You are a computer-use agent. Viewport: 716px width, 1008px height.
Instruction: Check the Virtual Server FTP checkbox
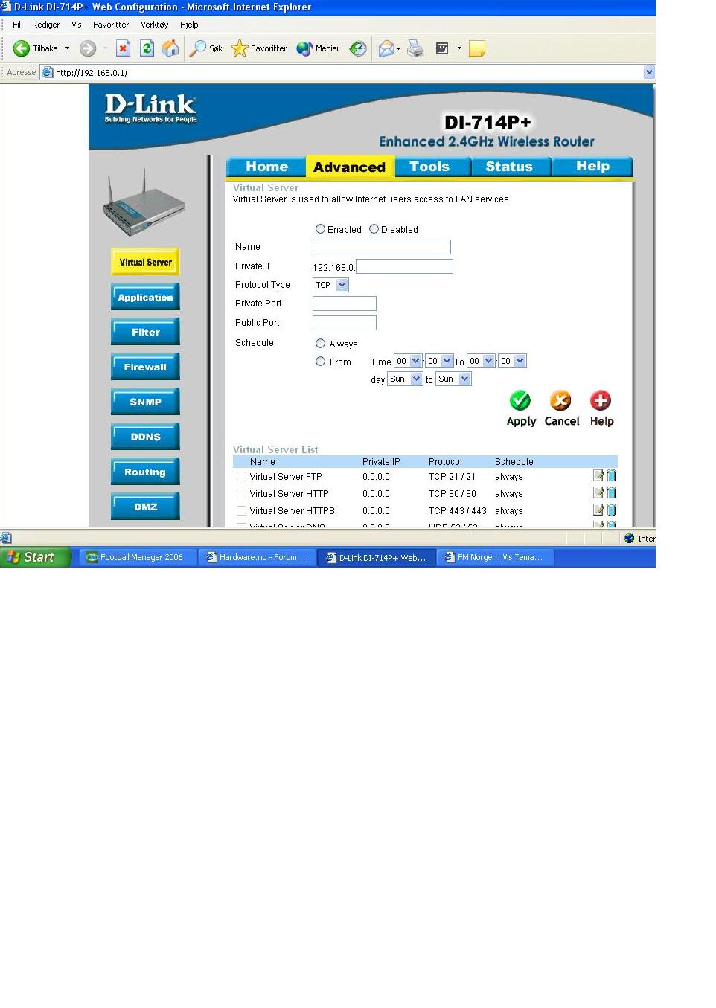pos(241,477)
